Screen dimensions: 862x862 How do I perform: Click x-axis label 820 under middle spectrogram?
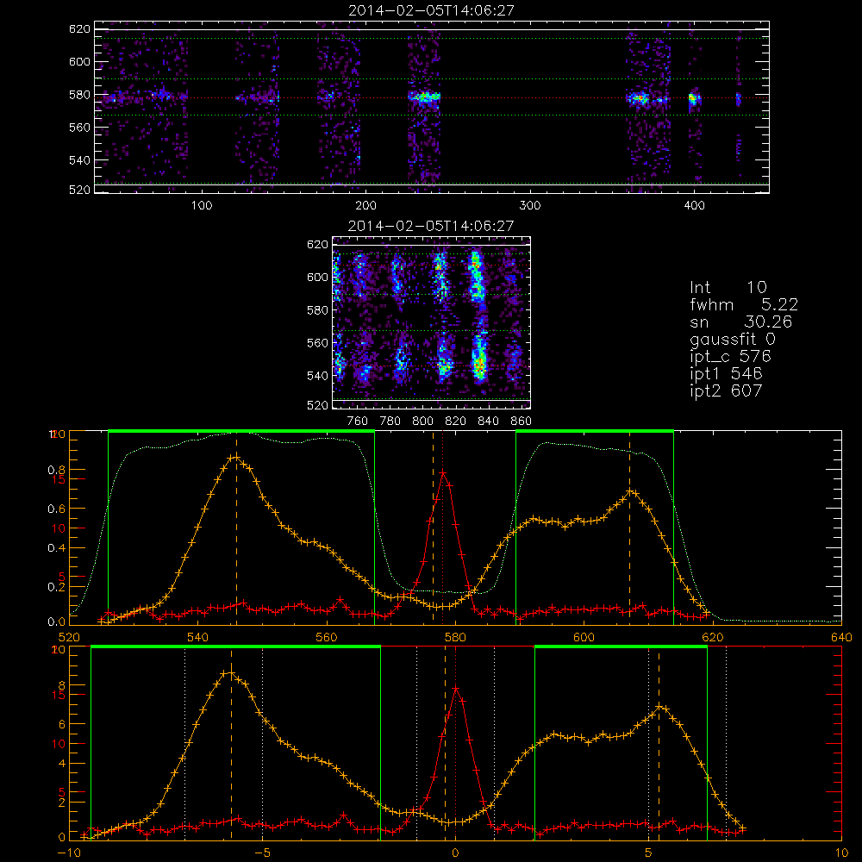456,422
